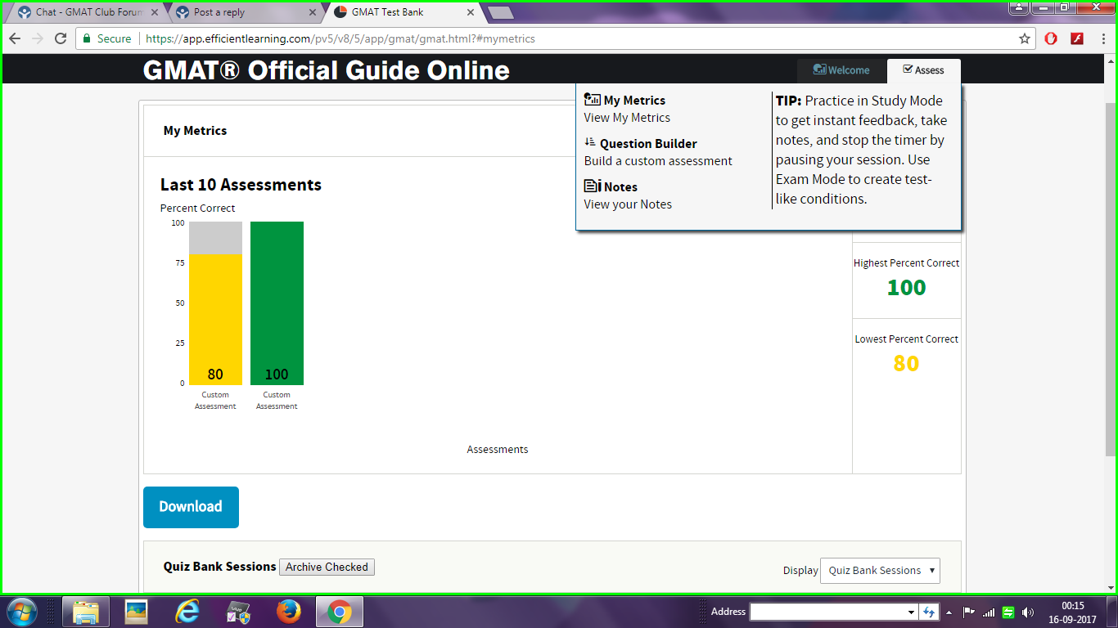Screen dimensions: 1118x628
Task: Click the Opera extension icon
Action: pyautogui.click(x=1052, y=38)
